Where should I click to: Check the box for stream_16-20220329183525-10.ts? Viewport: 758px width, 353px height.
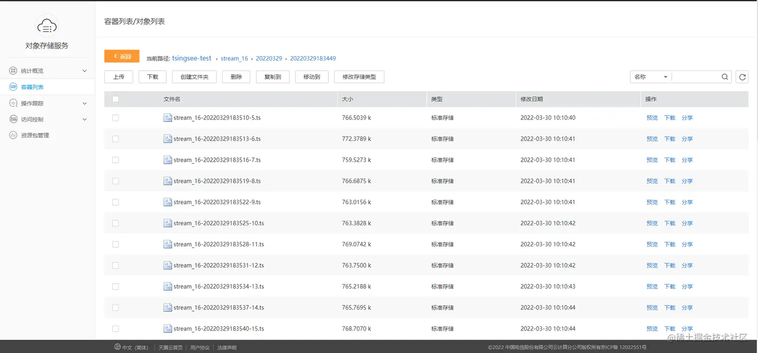[x=115, y=223]
